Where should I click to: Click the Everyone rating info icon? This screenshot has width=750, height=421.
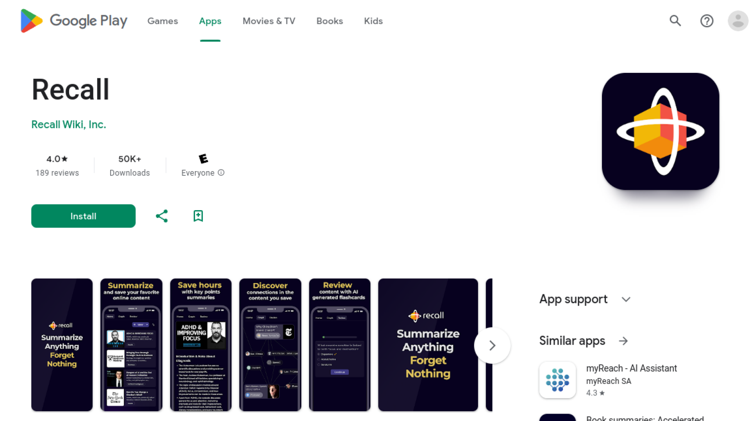(221, 173)
